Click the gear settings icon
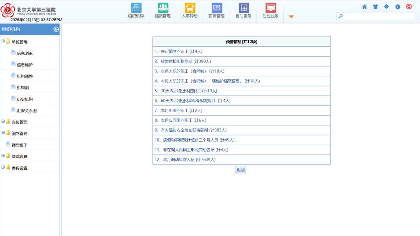Image resolution: width=420 pixels, height=236 pixels. tap(387, 7)
